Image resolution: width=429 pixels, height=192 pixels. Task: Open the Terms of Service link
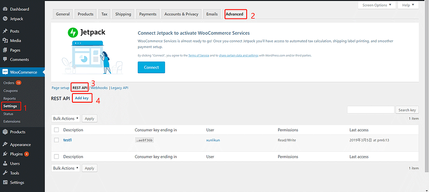point(198,56)
